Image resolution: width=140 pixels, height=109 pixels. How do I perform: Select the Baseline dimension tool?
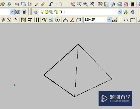[30, 20]
